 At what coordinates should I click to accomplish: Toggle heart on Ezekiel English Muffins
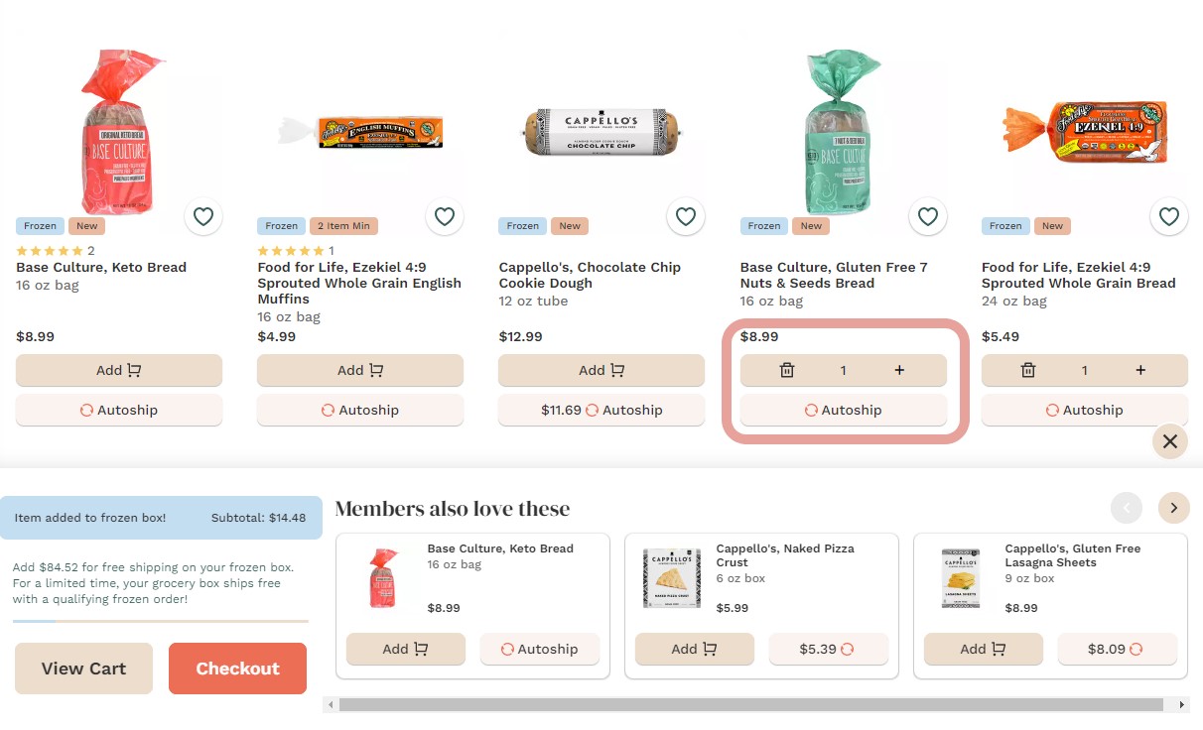coord(445,216)
